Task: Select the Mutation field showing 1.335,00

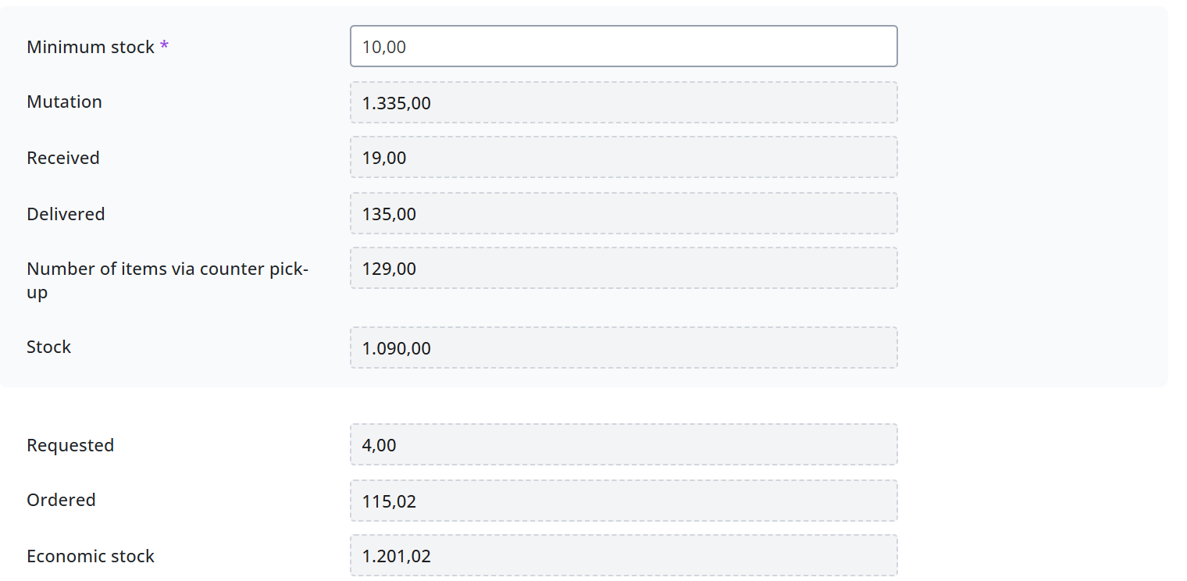Action: 623,102
